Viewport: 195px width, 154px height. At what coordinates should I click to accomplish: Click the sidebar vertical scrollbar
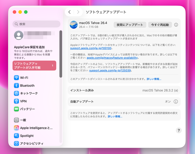point(61,54)
